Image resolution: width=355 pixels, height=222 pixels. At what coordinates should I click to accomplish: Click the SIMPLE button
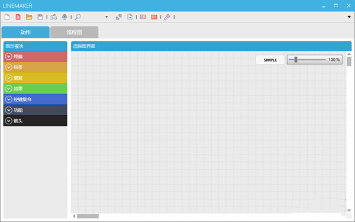tap(270, 60)
